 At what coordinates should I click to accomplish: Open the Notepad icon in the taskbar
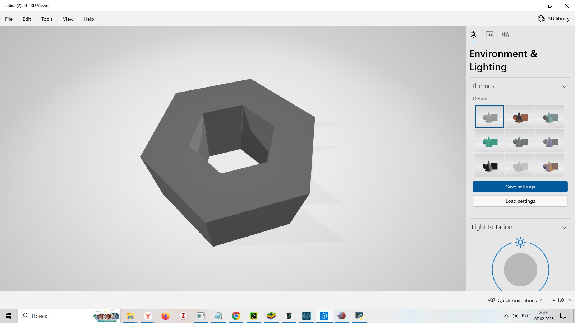pyautogui.click(x=218, y=316)
